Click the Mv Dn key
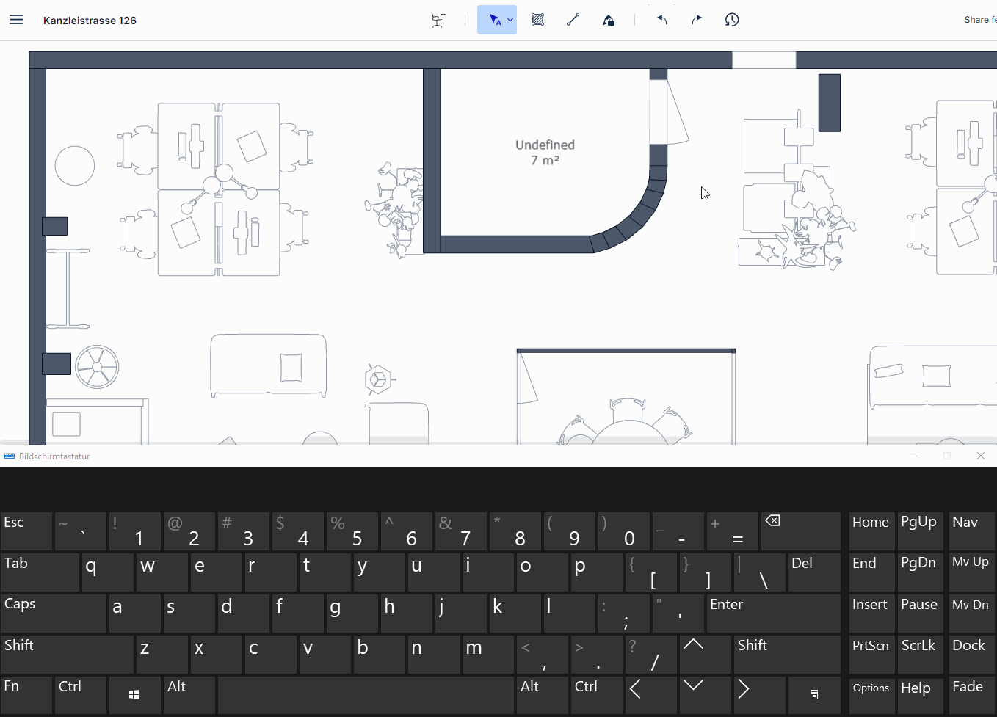The width and height of the screenshot is (997, 717). point(972,614)
